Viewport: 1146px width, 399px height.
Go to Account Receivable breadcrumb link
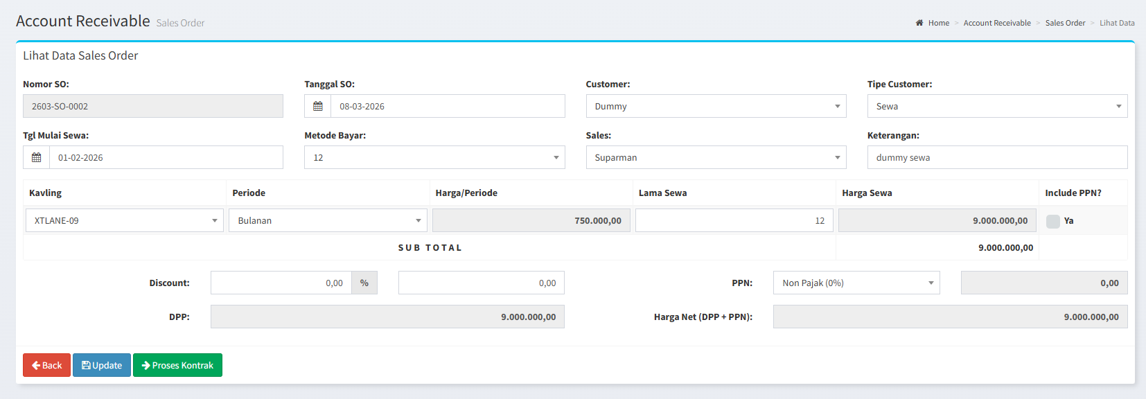tap(996, 23)
